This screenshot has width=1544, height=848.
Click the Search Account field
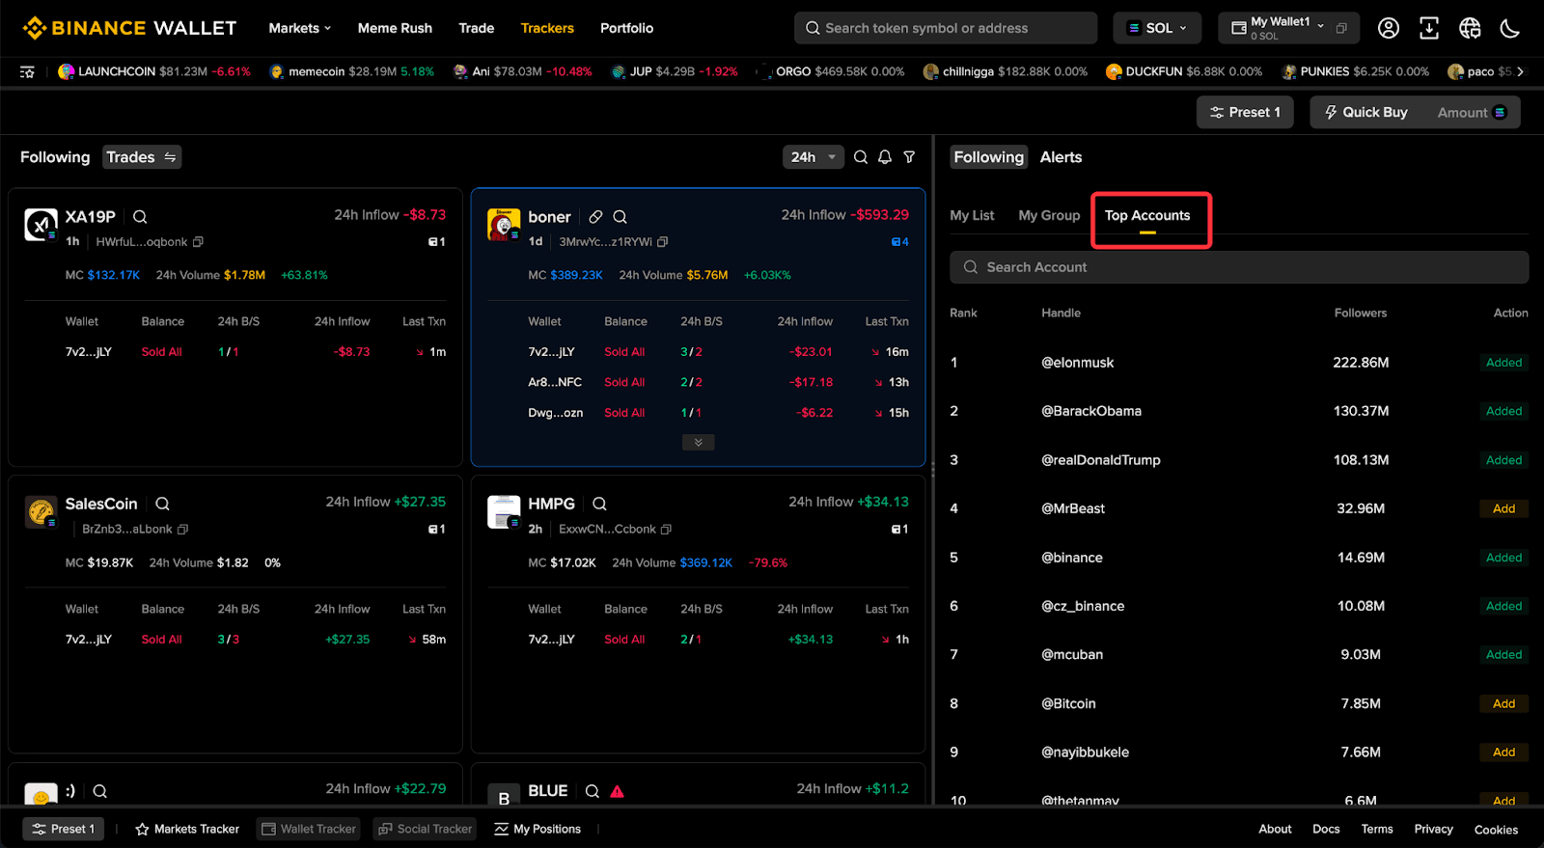tap(1239, 267)
